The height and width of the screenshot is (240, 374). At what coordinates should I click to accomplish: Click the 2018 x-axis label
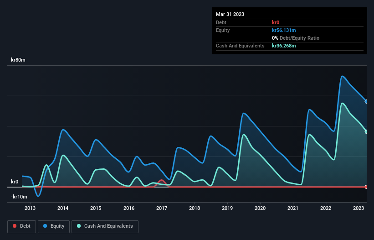[x=195, y=208]
